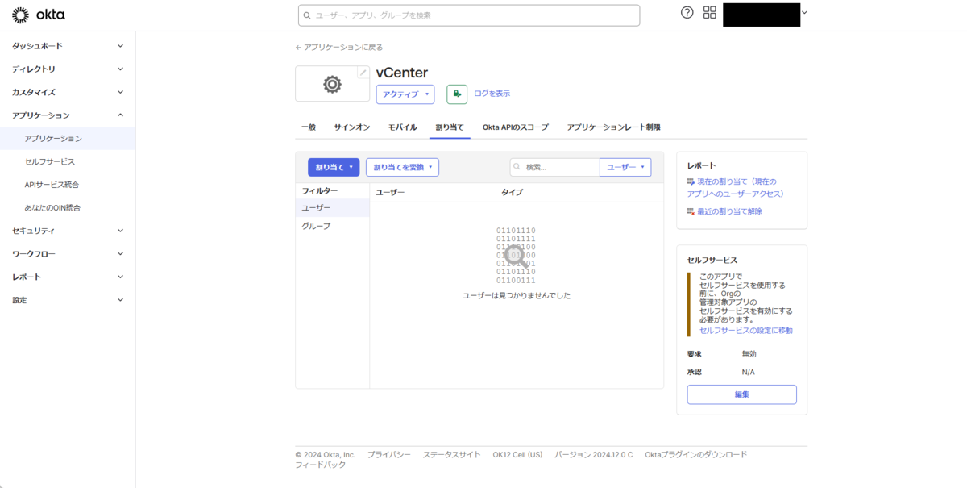967x488 pixels.
Task: Click the バージョン 2024.12.0 C footer link
Action: [594, 454]
